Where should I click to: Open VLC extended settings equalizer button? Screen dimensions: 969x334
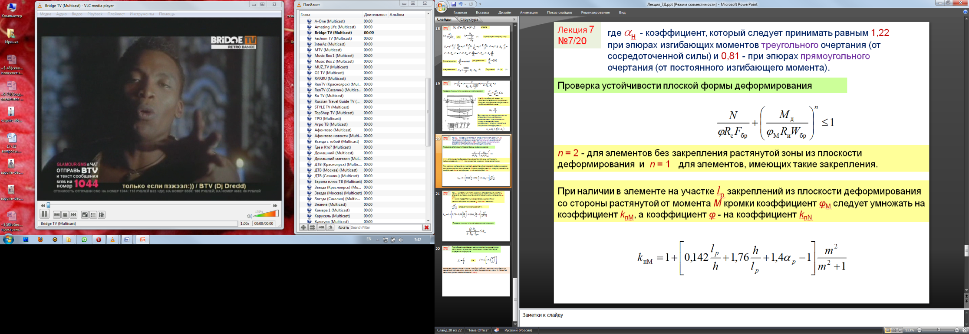click(102, 215)
